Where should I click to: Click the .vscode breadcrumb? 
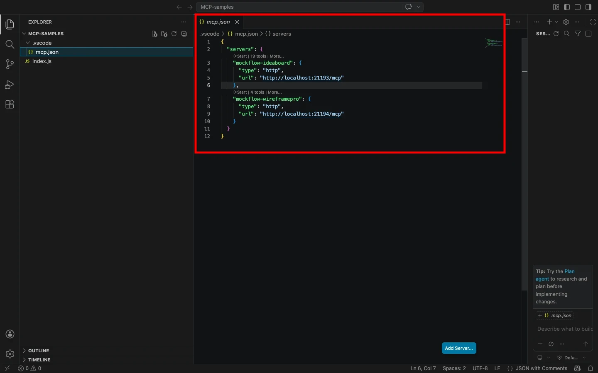coord(210,34)
